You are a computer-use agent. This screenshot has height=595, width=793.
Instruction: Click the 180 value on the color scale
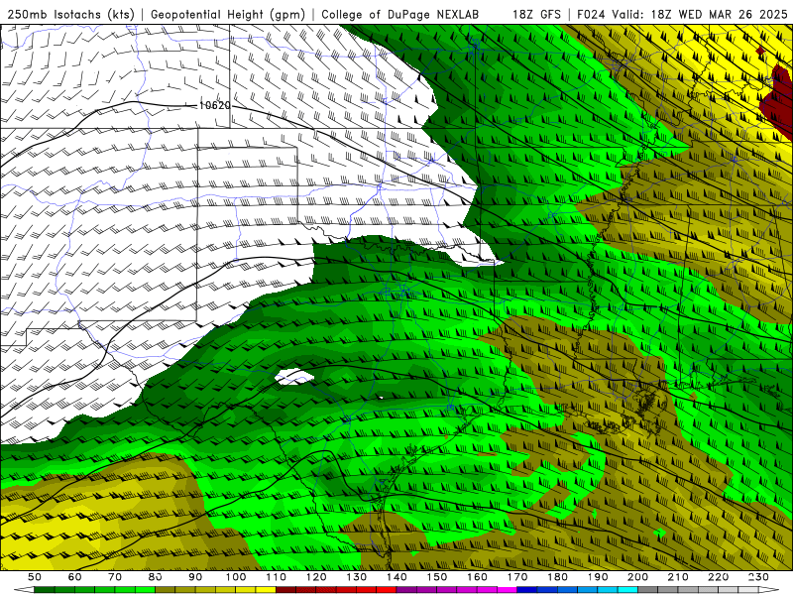point(558,577)
